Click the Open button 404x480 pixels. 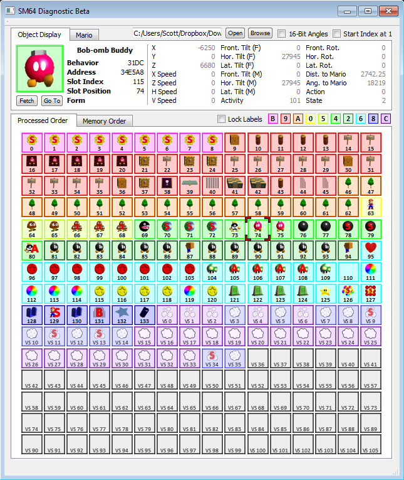(235, 33)
